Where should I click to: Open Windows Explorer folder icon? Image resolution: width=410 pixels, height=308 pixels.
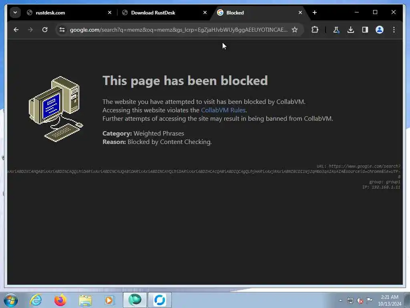click(85, 300)
